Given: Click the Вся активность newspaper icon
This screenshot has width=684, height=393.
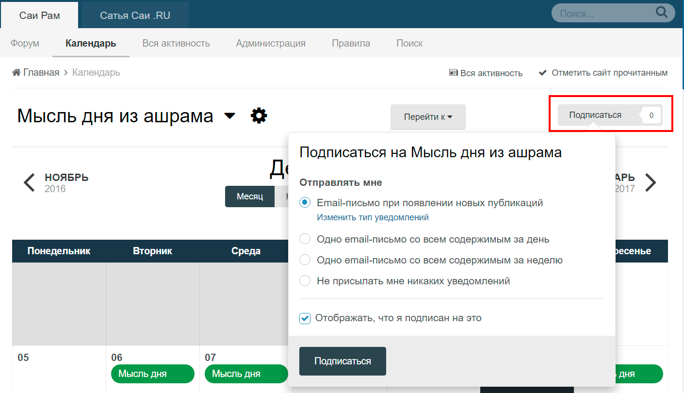Looking at the screenshot, I should [454, 73].
